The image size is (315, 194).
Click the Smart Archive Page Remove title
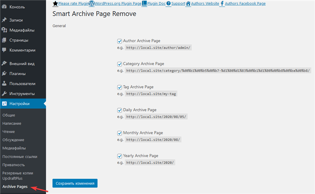click(94, 14)
